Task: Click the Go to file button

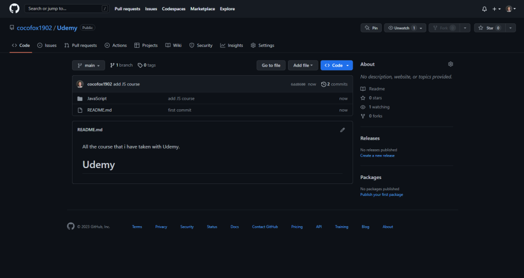Action: tap(271, 66)
